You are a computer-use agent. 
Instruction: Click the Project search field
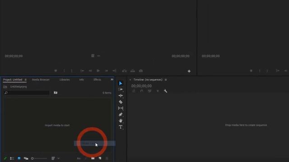[x=27, y=93]
